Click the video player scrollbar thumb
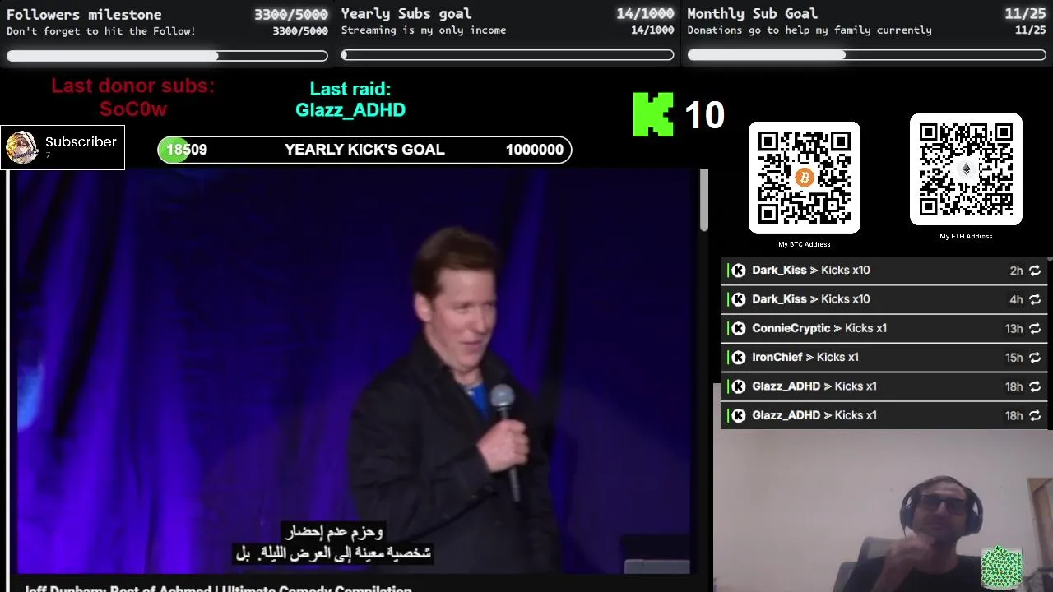This screenshot has height=592, width=1053. click(x=704, y=200)
